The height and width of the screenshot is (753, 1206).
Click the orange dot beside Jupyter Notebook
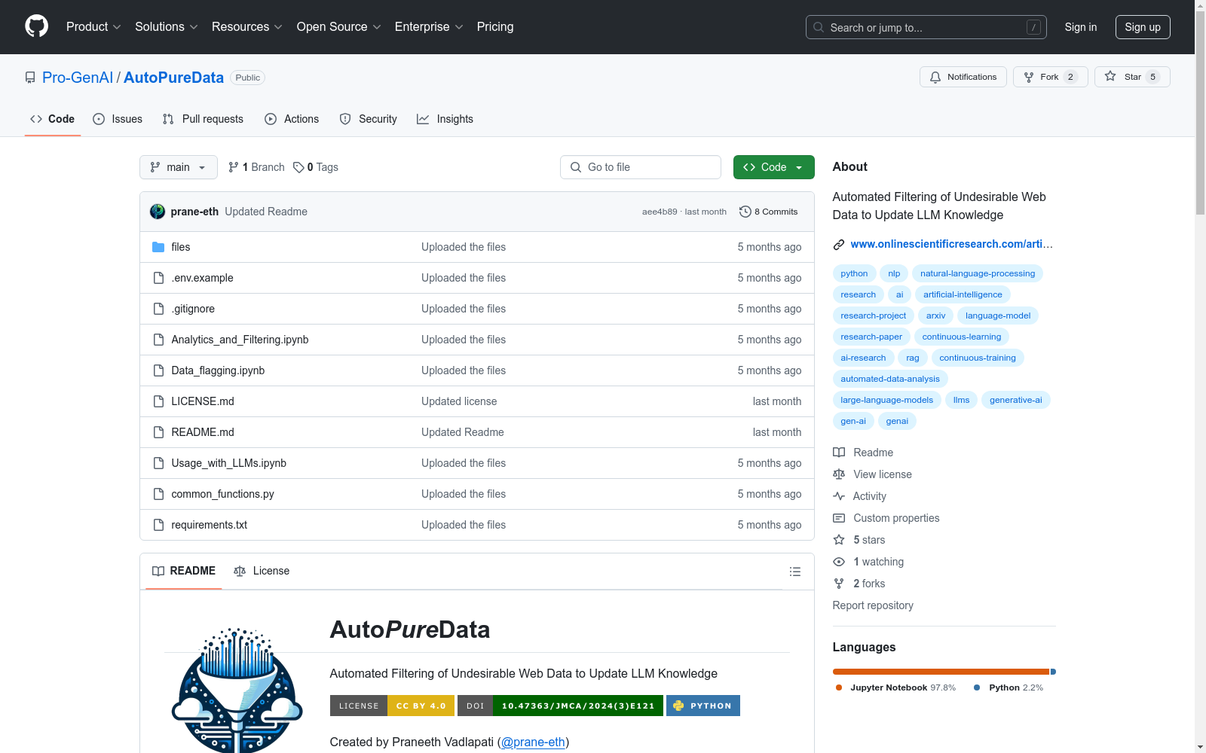pos(839,687)
